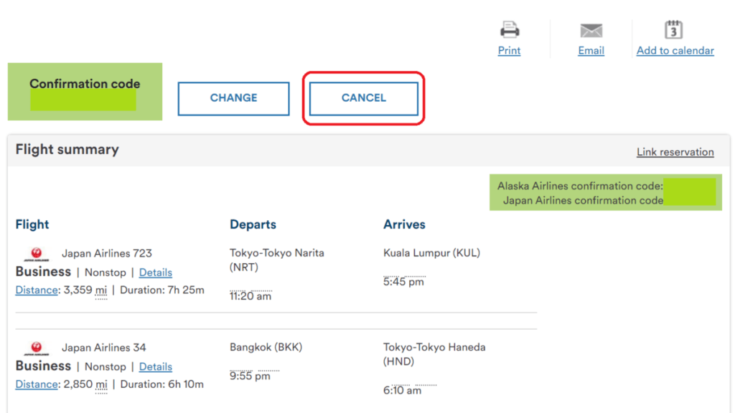Click the printer icon
735x413 pixels.
click(510, 29)
